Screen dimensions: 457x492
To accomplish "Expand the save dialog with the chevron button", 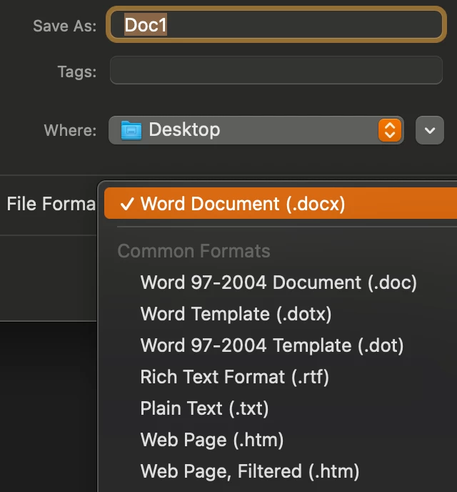I will pos(430,130).
